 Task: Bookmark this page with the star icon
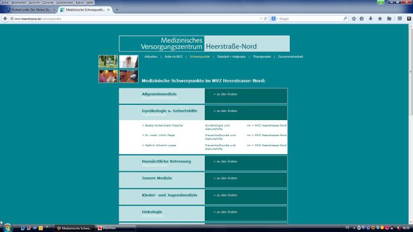tap(354, 19)
